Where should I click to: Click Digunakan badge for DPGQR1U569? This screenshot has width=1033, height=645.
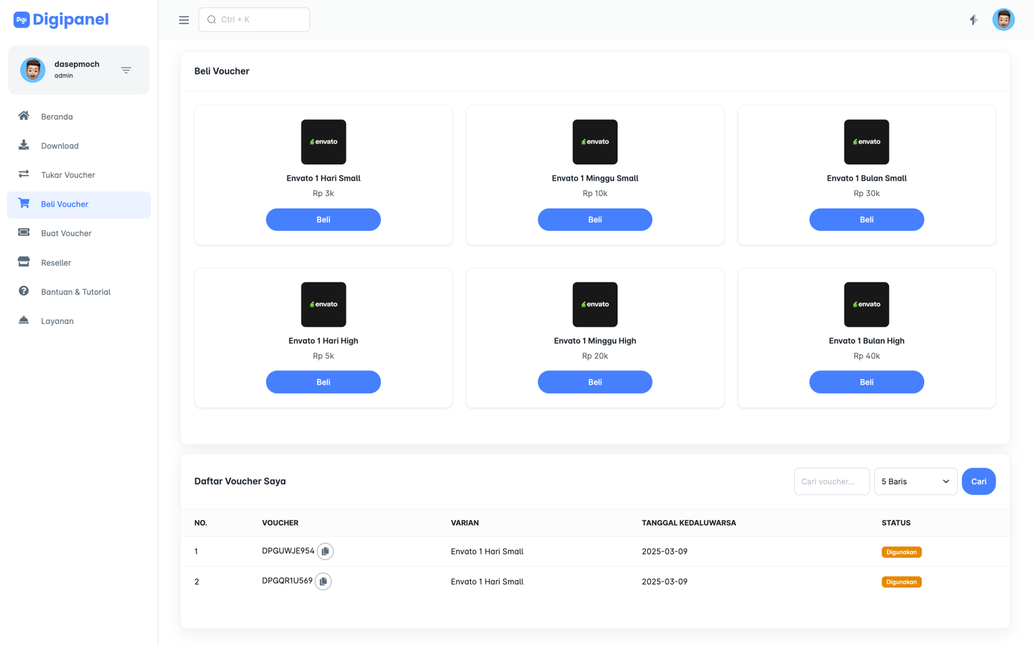[x=902, y=582]
